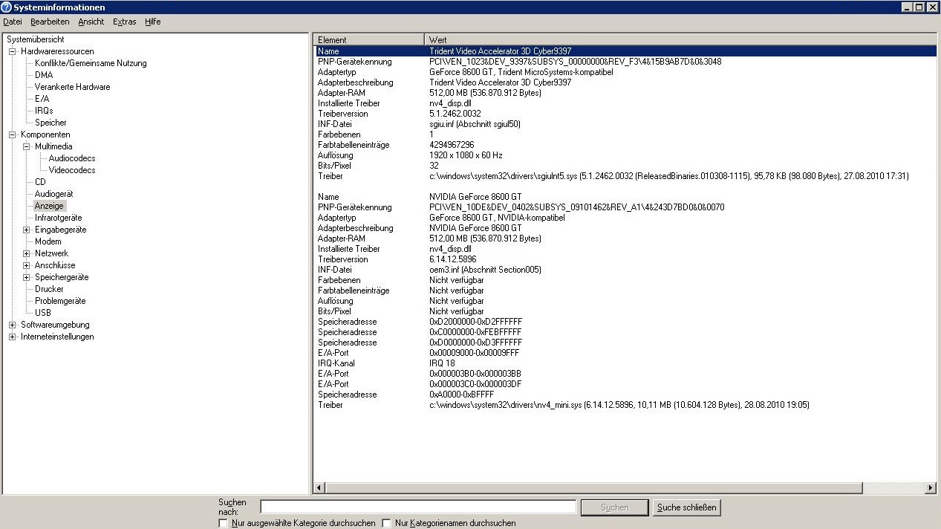
Task: Click the Element column header
Action: (x=368, y=39)
